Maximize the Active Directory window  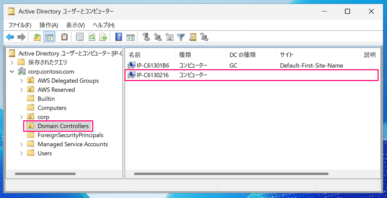point(348,11)
